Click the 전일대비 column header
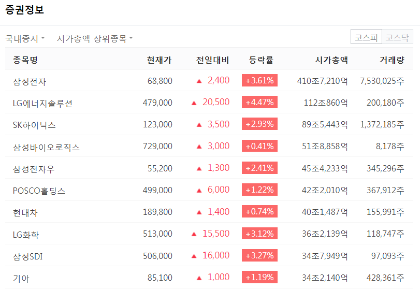This screenshot has height=290, width=420. click(x=213, y=60)
